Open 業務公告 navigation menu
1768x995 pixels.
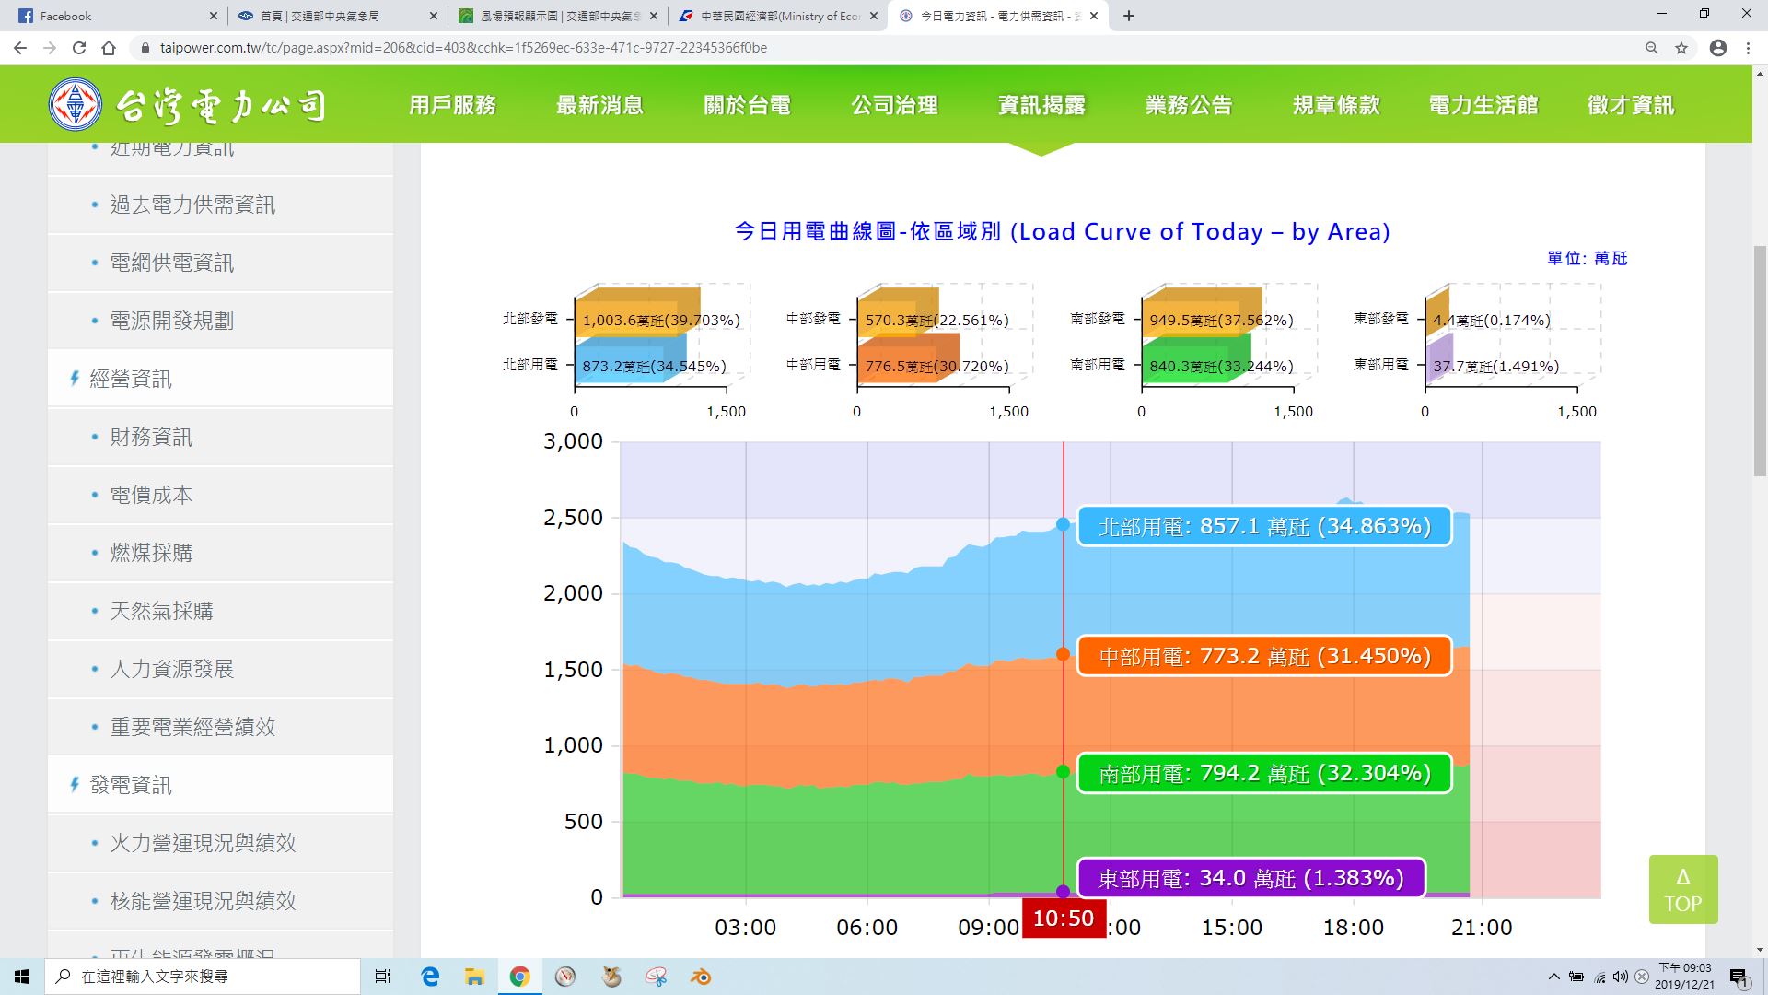point(1189,105)
